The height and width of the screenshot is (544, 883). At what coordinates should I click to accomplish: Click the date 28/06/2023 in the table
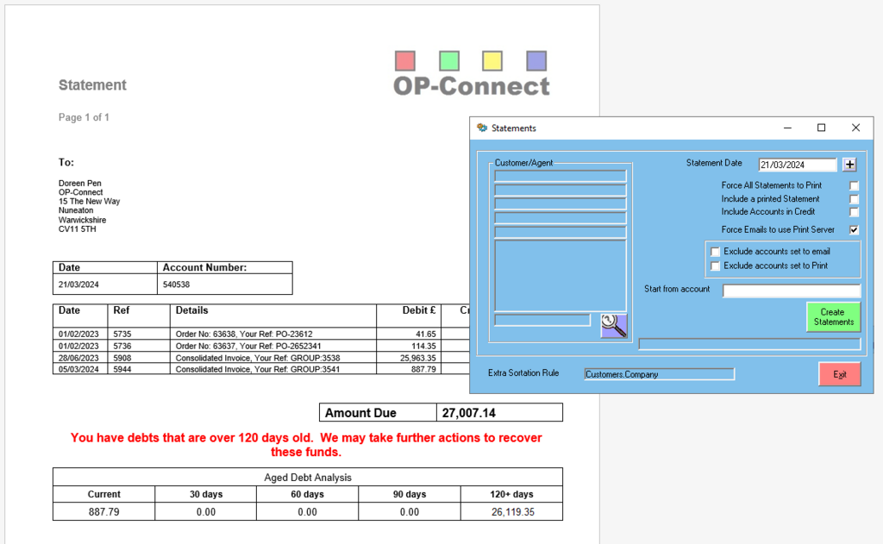(x=78, y=358)
